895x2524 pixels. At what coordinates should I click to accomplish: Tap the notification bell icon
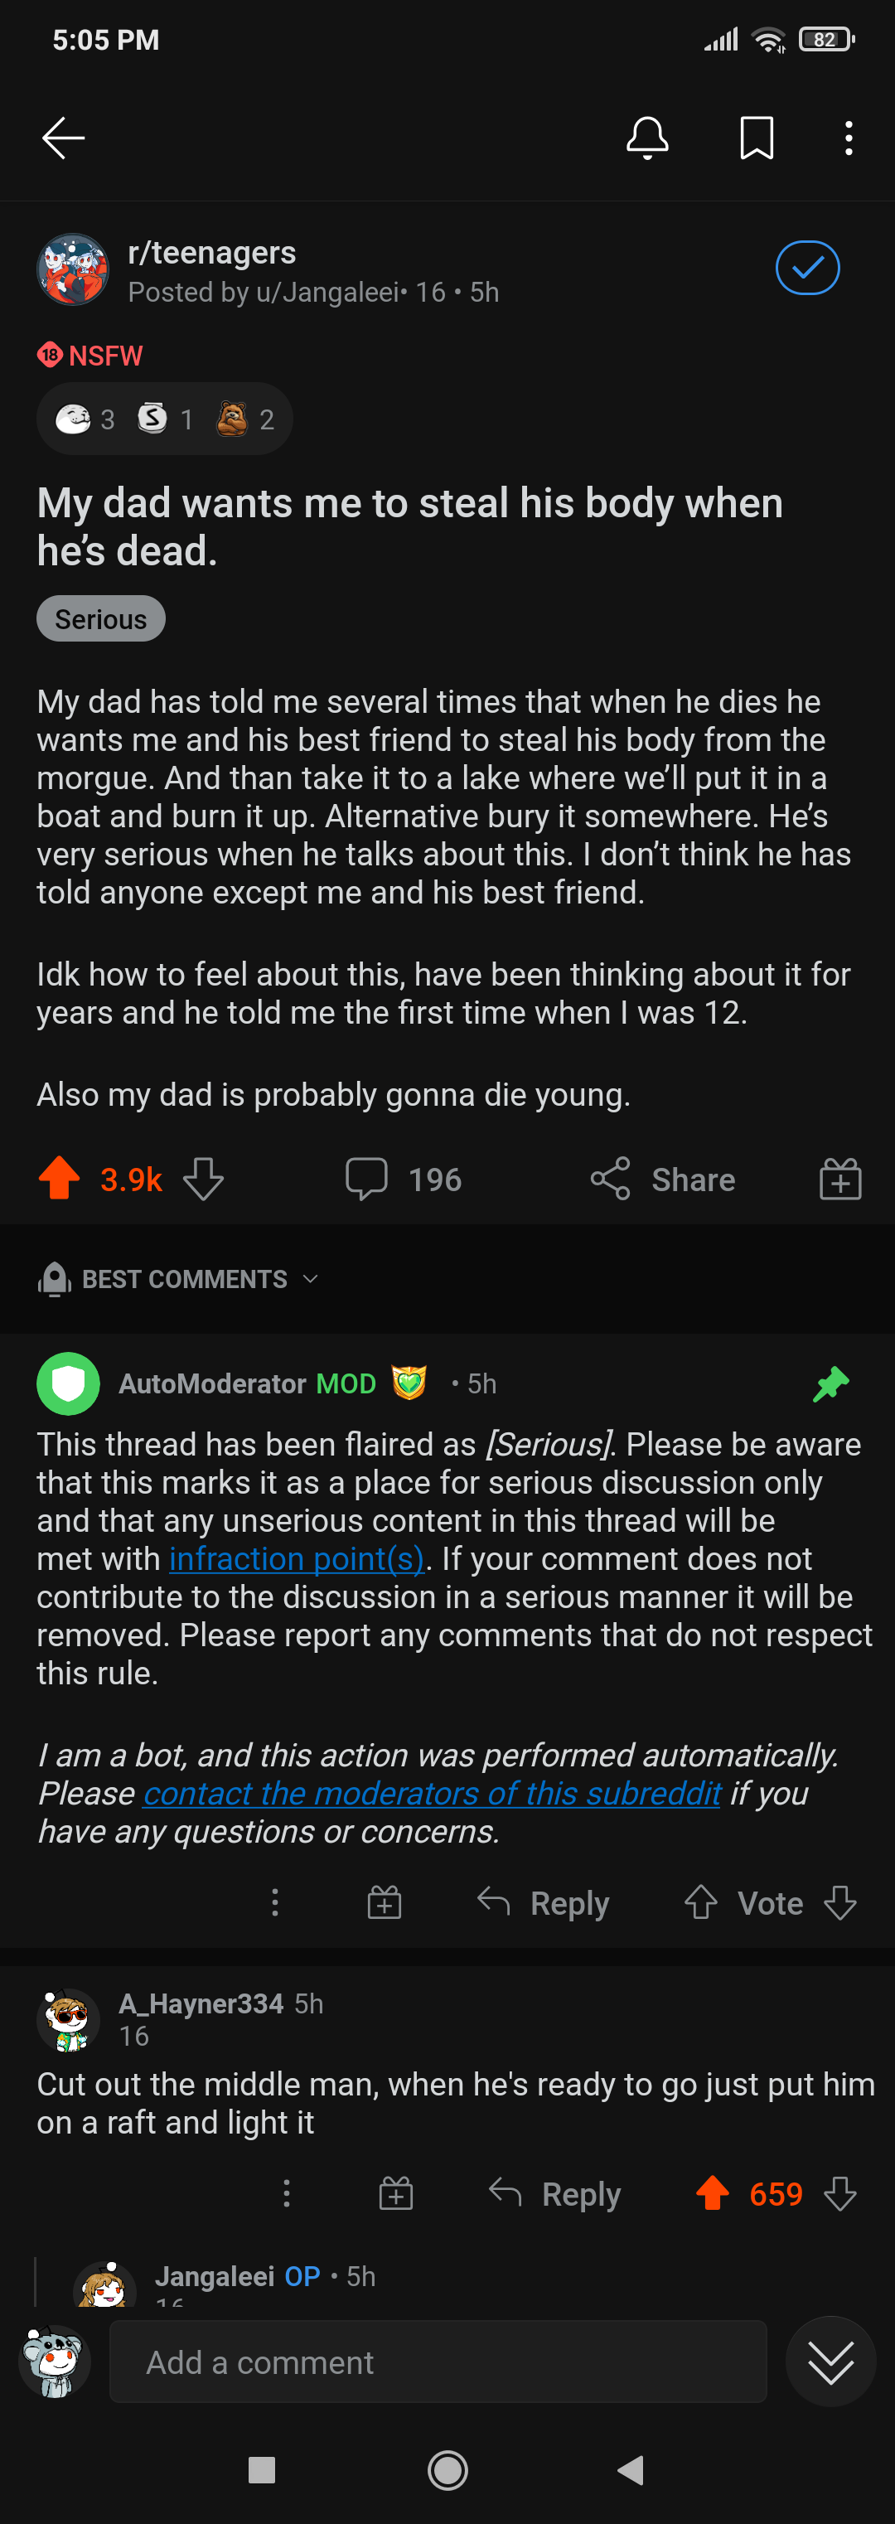(647, 138)
